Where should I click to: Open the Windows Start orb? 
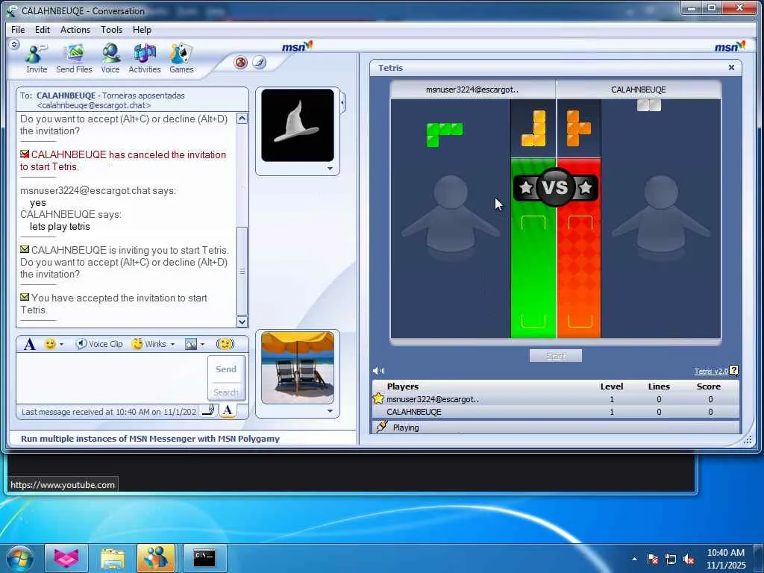click(20, 558)
